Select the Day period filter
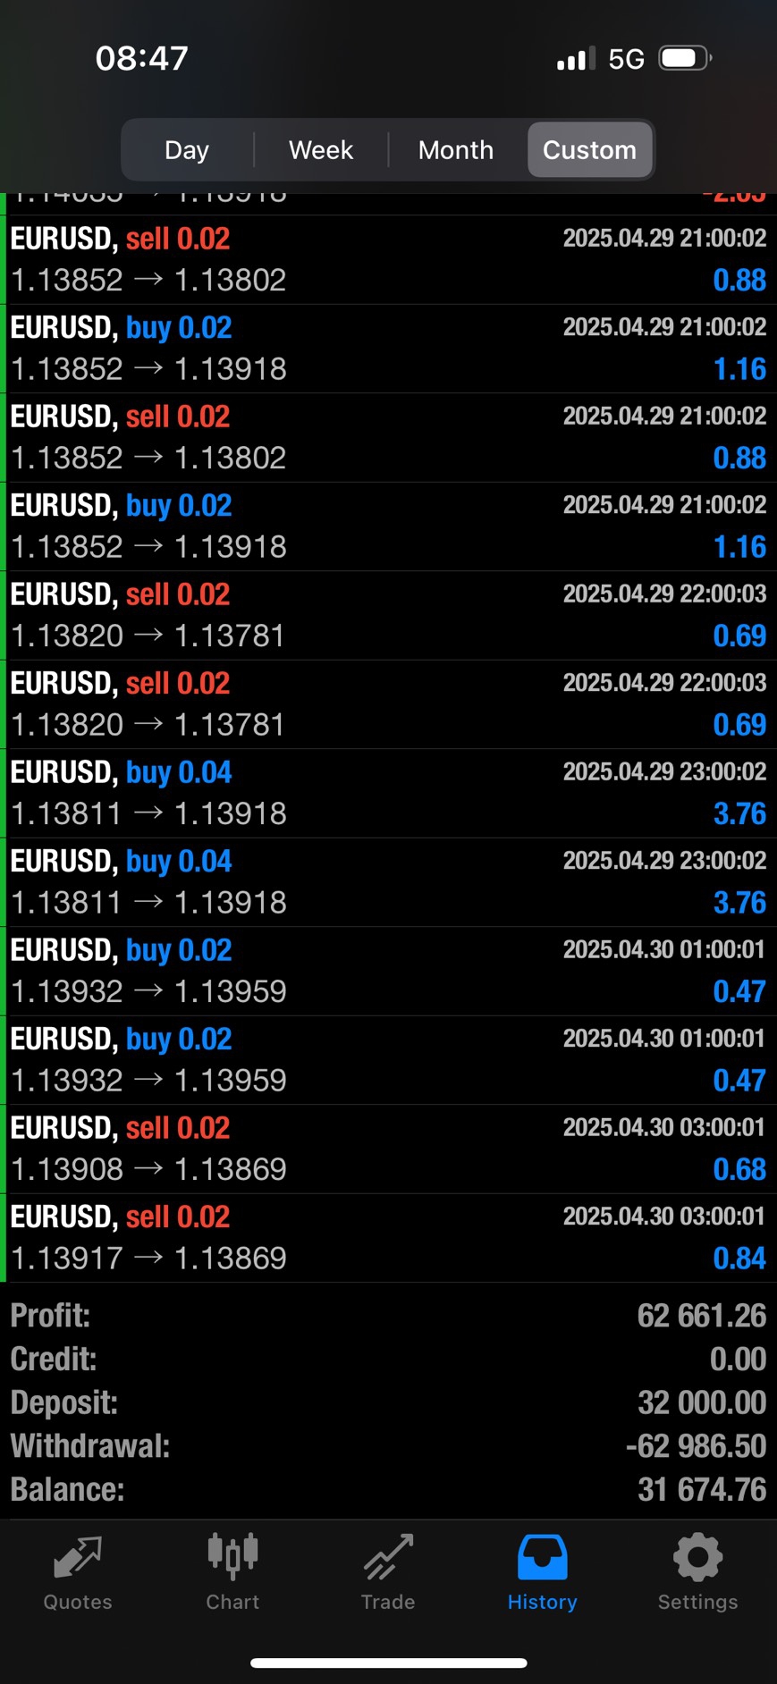The height and width of the screenshot is (1684, 777). [x=187, y=150]
